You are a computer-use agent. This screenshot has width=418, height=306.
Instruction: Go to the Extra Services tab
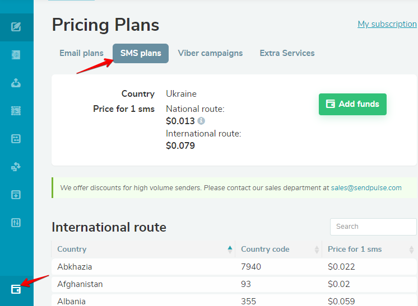point(287,53)
